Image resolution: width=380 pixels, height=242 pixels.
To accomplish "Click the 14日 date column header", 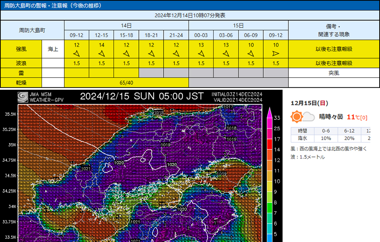I will (x=126, y=25).
